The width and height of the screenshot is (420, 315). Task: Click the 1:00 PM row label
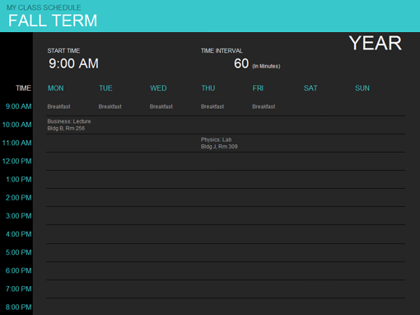pyautogui.click(x=19, y=180)
